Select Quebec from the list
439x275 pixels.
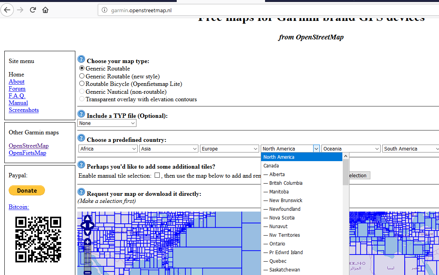(x=302, y=261)
